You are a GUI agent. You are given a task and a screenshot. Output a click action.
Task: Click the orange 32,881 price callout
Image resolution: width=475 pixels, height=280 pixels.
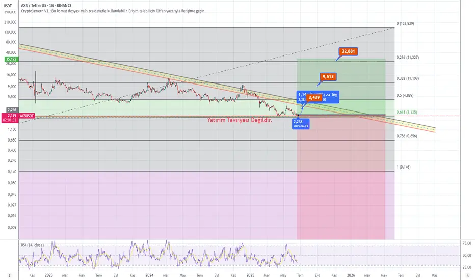[349, 51]
